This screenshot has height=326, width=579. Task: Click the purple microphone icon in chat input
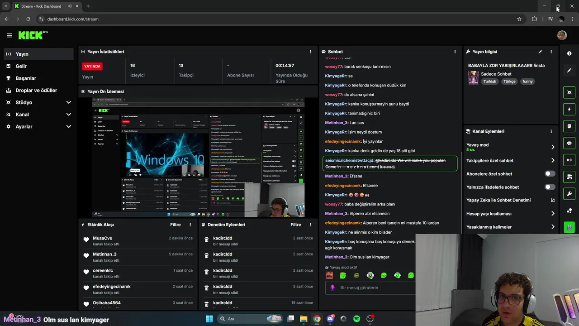332,288
